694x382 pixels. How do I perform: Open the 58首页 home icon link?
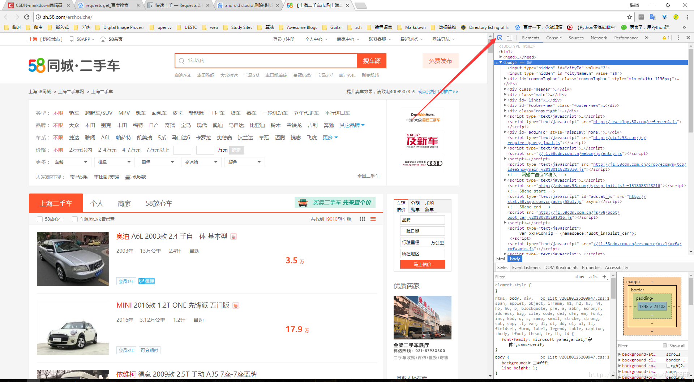pyautogui.click(x=111, y=39)
